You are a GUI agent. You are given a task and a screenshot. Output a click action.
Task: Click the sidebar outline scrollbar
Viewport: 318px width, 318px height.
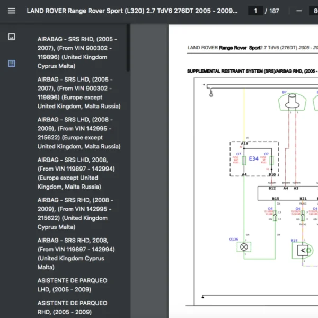click(128, 48)
